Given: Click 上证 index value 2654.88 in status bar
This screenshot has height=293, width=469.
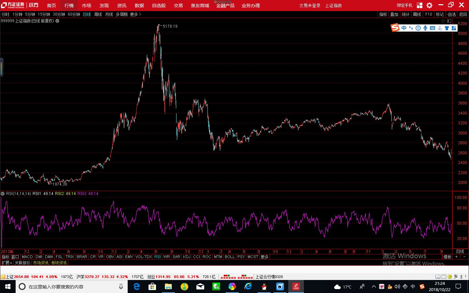Looking at the screenshot, I should [x=21, y=277].
